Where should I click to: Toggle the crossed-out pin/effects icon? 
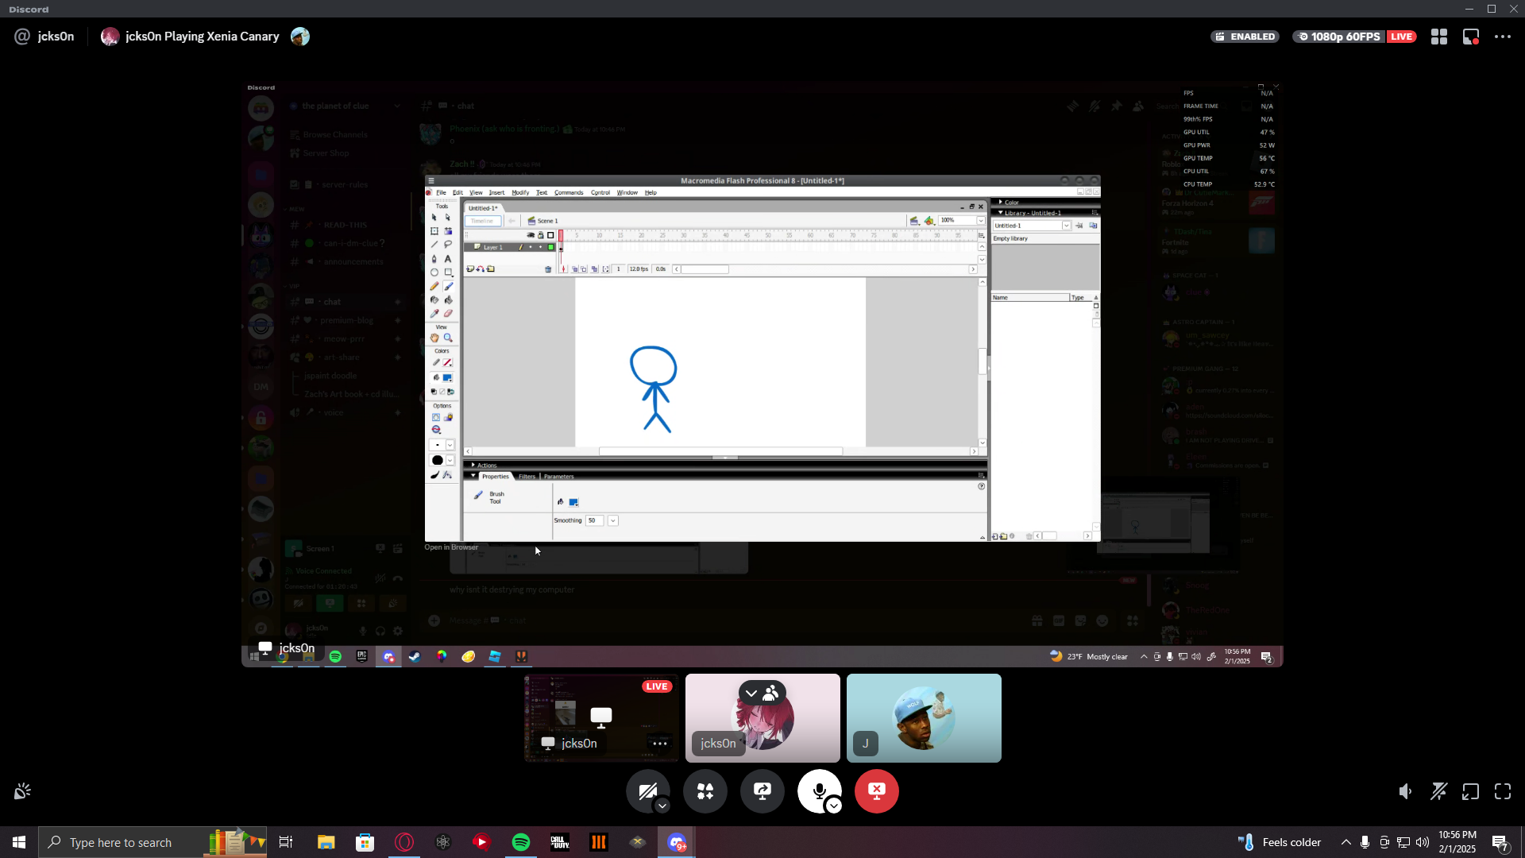[x=1438, y=791]
